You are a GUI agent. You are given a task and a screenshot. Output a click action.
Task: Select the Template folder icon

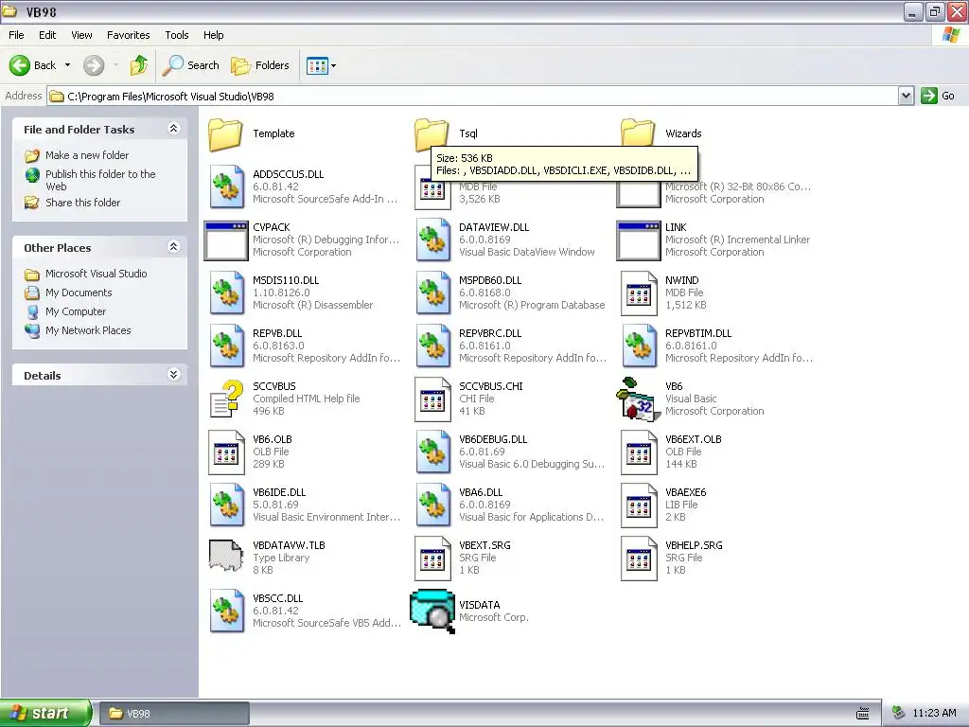click(x=225, y=134)
